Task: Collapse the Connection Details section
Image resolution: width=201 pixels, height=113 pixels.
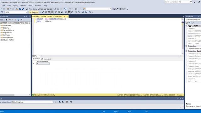Action: click(186, 51)
